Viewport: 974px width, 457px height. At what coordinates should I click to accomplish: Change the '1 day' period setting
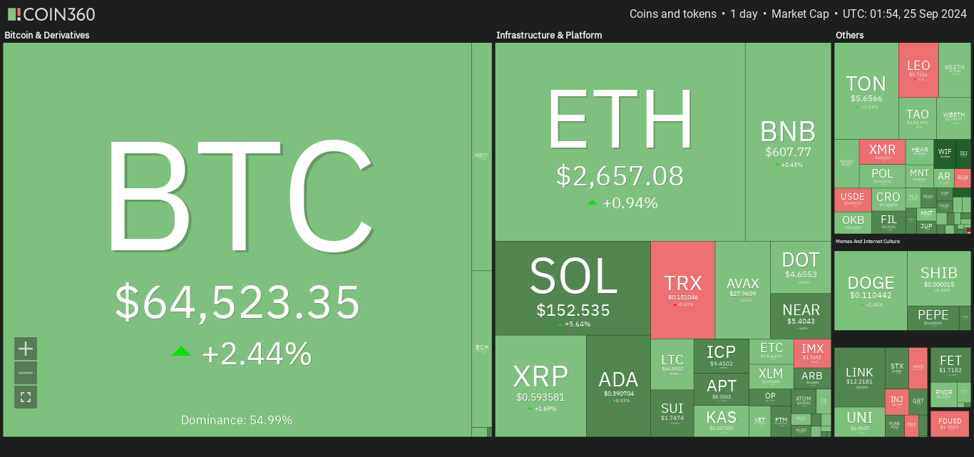tap(744, 14)
